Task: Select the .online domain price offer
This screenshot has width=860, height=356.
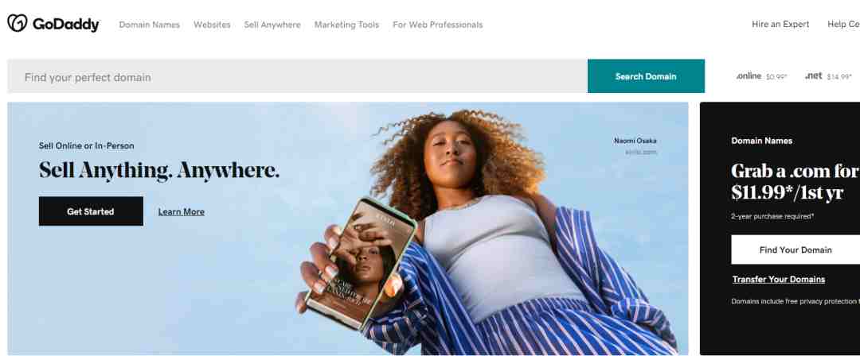Action: pos(762,76)
